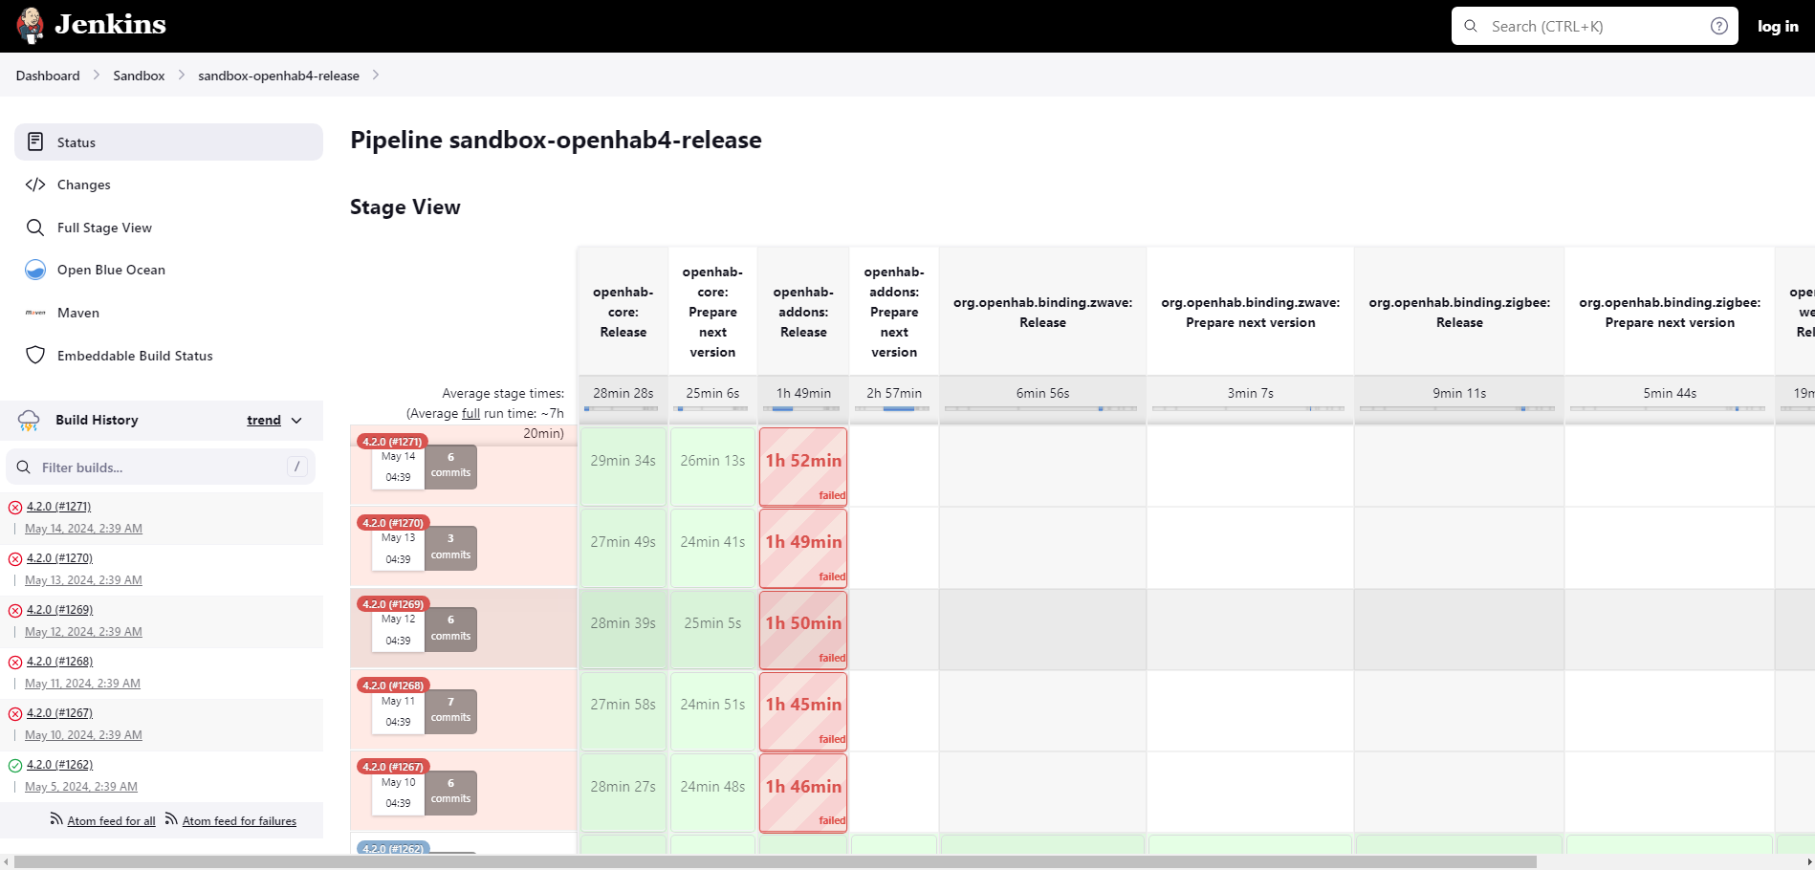This screenshot has width=1815, height=870.
Task: Open Blue Ocean from the sidebar
Action: (111, 270)
